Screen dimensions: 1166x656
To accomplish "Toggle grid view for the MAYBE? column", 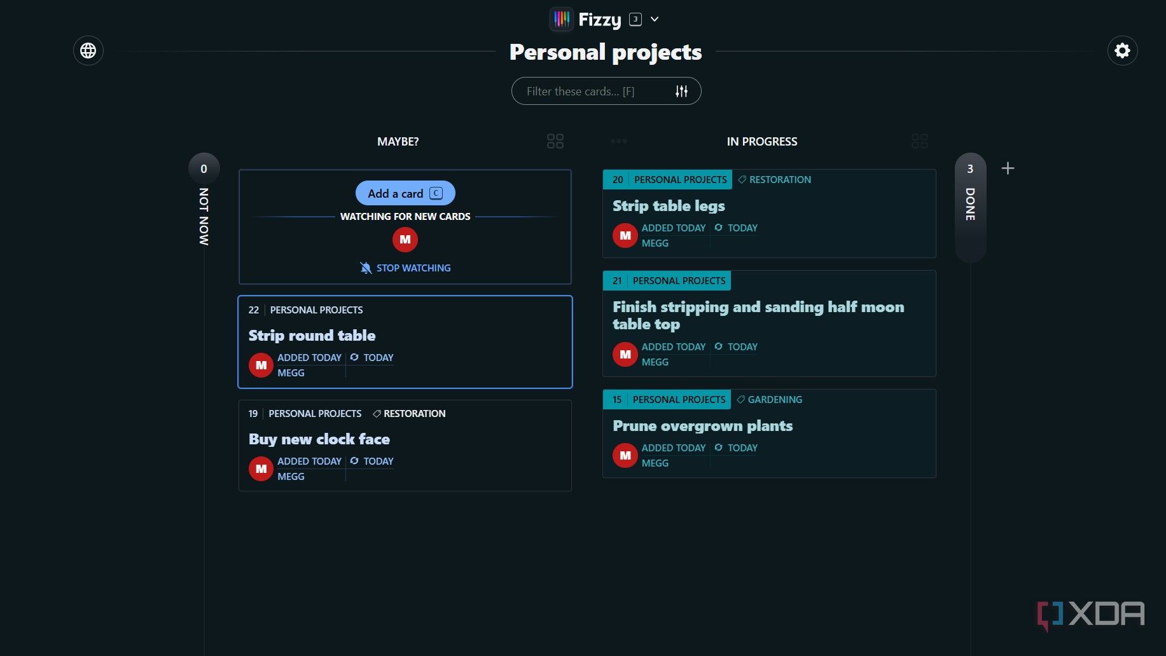I will (x=555, y=141).
